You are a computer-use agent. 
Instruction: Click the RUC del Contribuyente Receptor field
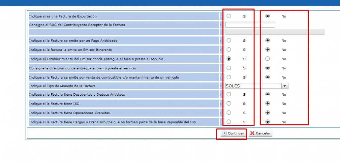point(250,25)
